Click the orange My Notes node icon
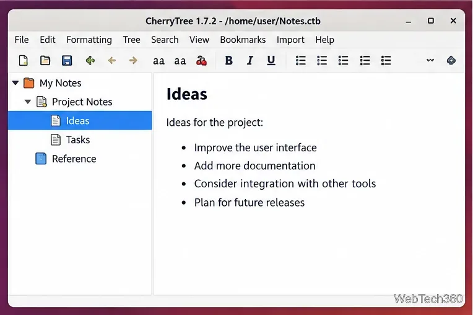This screenshot has width=473, height=315. [x=28, y=82]
